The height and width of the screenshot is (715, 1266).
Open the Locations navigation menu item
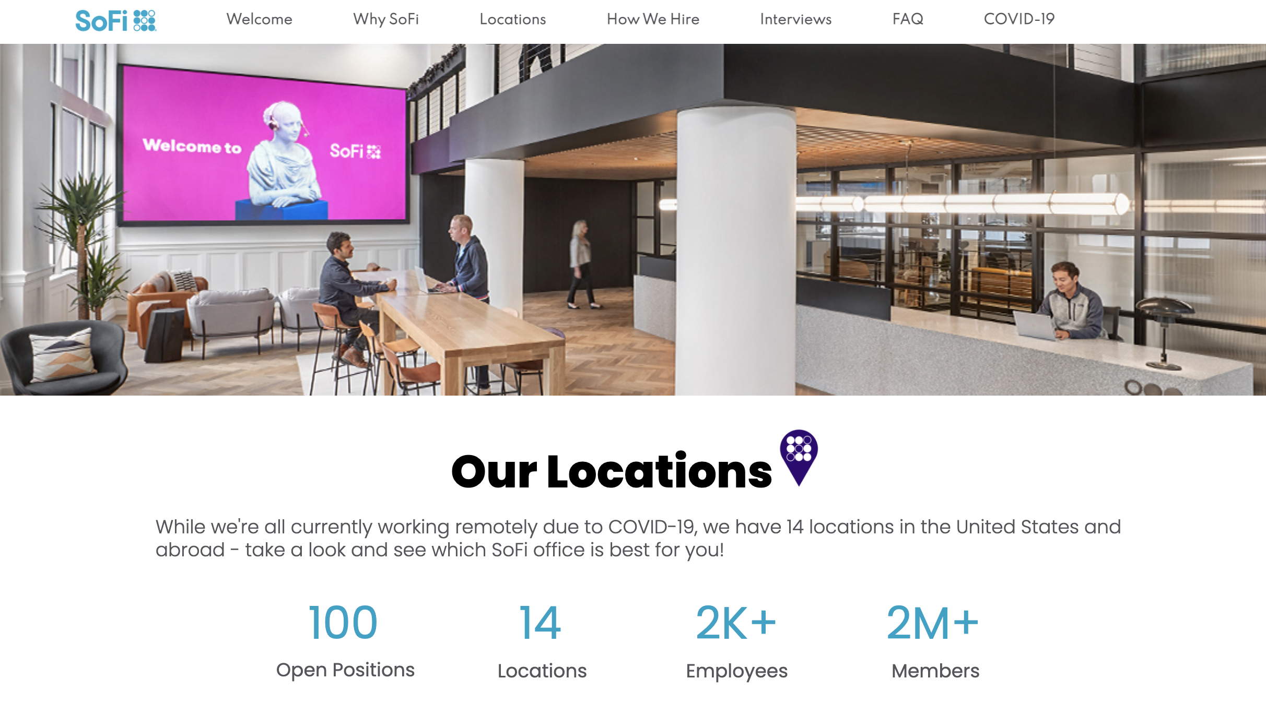click(513, 19)
